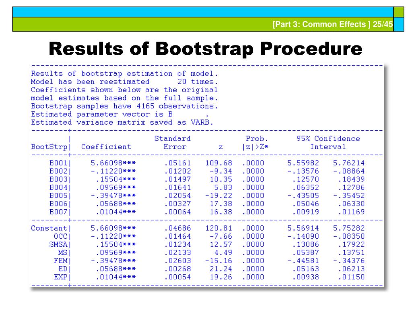Click standard error '.02133'

pyautogui.click(x=177, y=253)
